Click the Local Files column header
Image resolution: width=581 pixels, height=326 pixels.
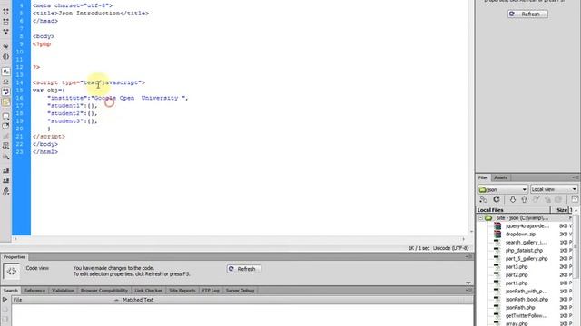[x=514, y=210]
